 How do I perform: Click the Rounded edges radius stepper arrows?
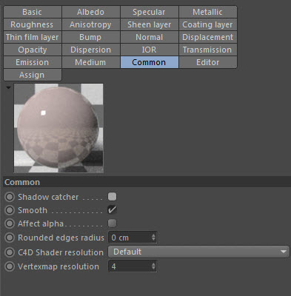[x=153, y=238]
